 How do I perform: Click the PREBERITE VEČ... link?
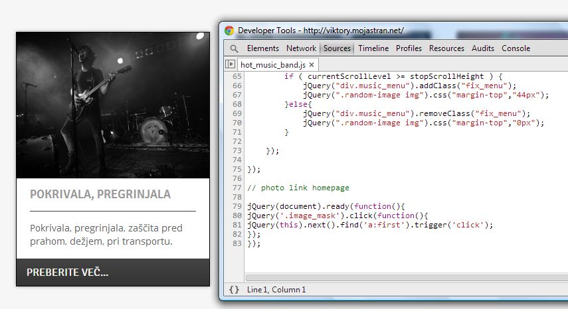pos(67,272)
